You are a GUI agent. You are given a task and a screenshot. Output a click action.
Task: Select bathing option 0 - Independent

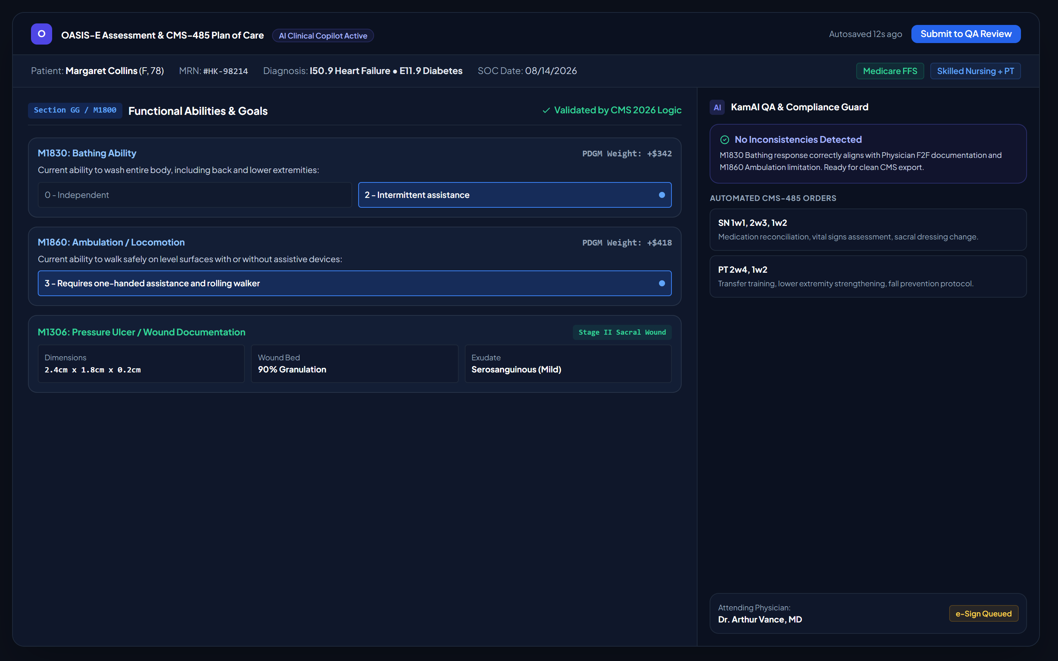pos(195,195)
